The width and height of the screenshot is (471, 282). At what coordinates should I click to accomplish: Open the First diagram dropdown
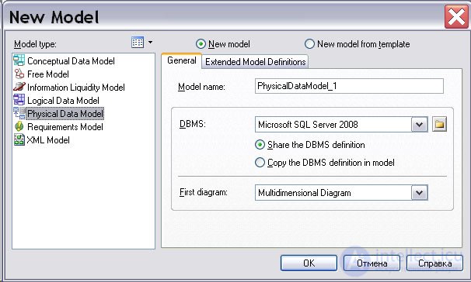(x=420, y=193)
